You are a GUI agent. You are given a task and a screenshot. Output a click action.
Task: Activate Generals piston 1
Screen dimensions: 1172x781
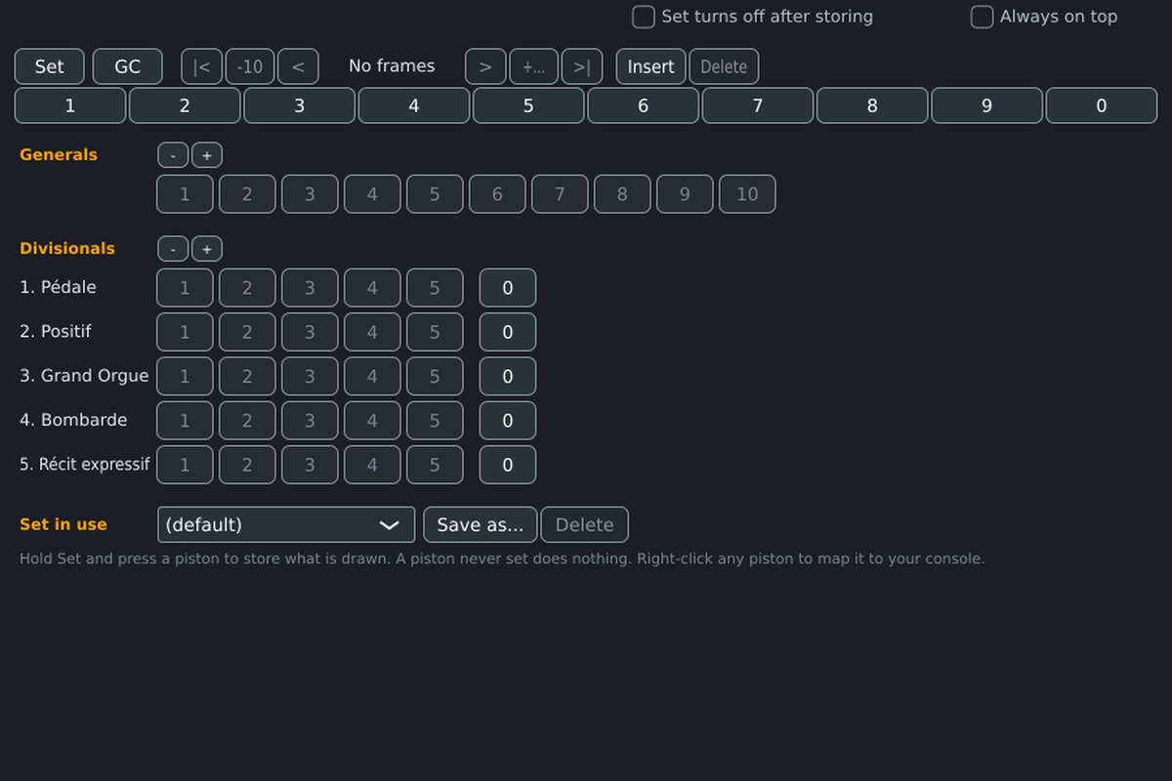(x=185, y=194)
